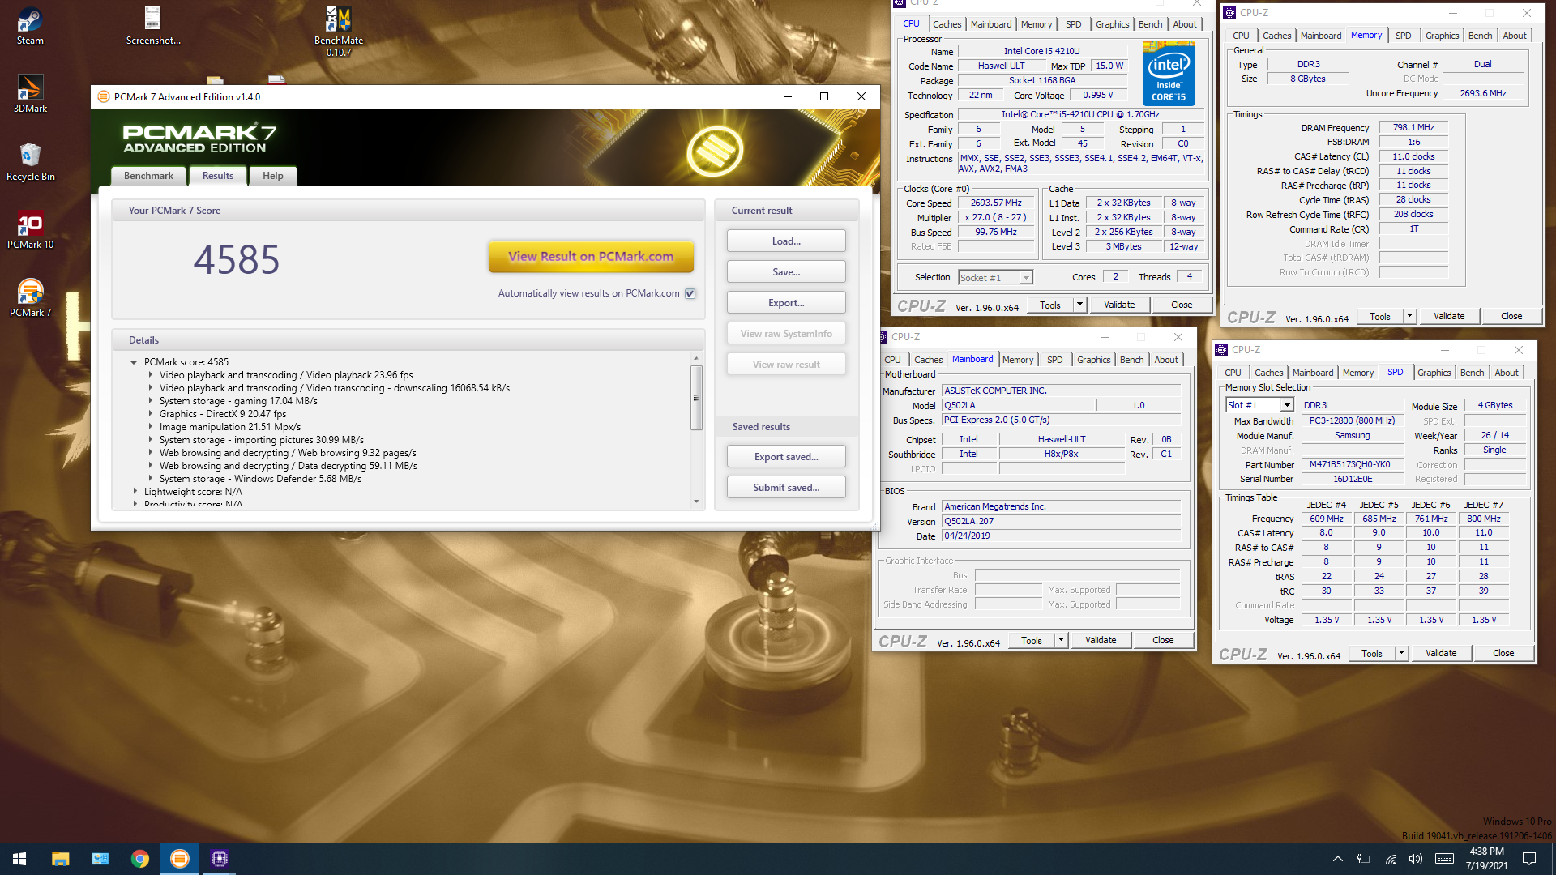The width and height of the screenshot is (1556, 875).
Task: Open Tools dropdown arrow in SPD window
Action: click(1401, 653)
